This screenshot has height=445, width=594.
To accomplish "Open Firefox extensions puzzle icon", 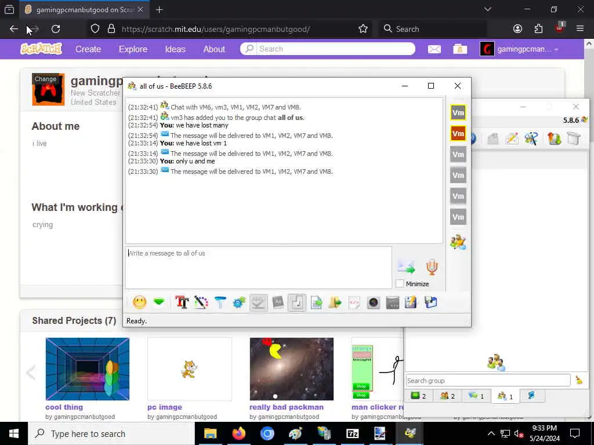I will (x=538, y=29).
